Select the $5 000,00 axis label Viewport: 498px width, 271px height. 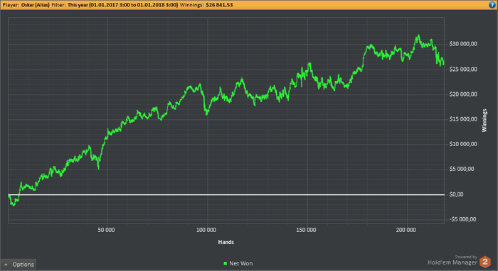[462, 169]
